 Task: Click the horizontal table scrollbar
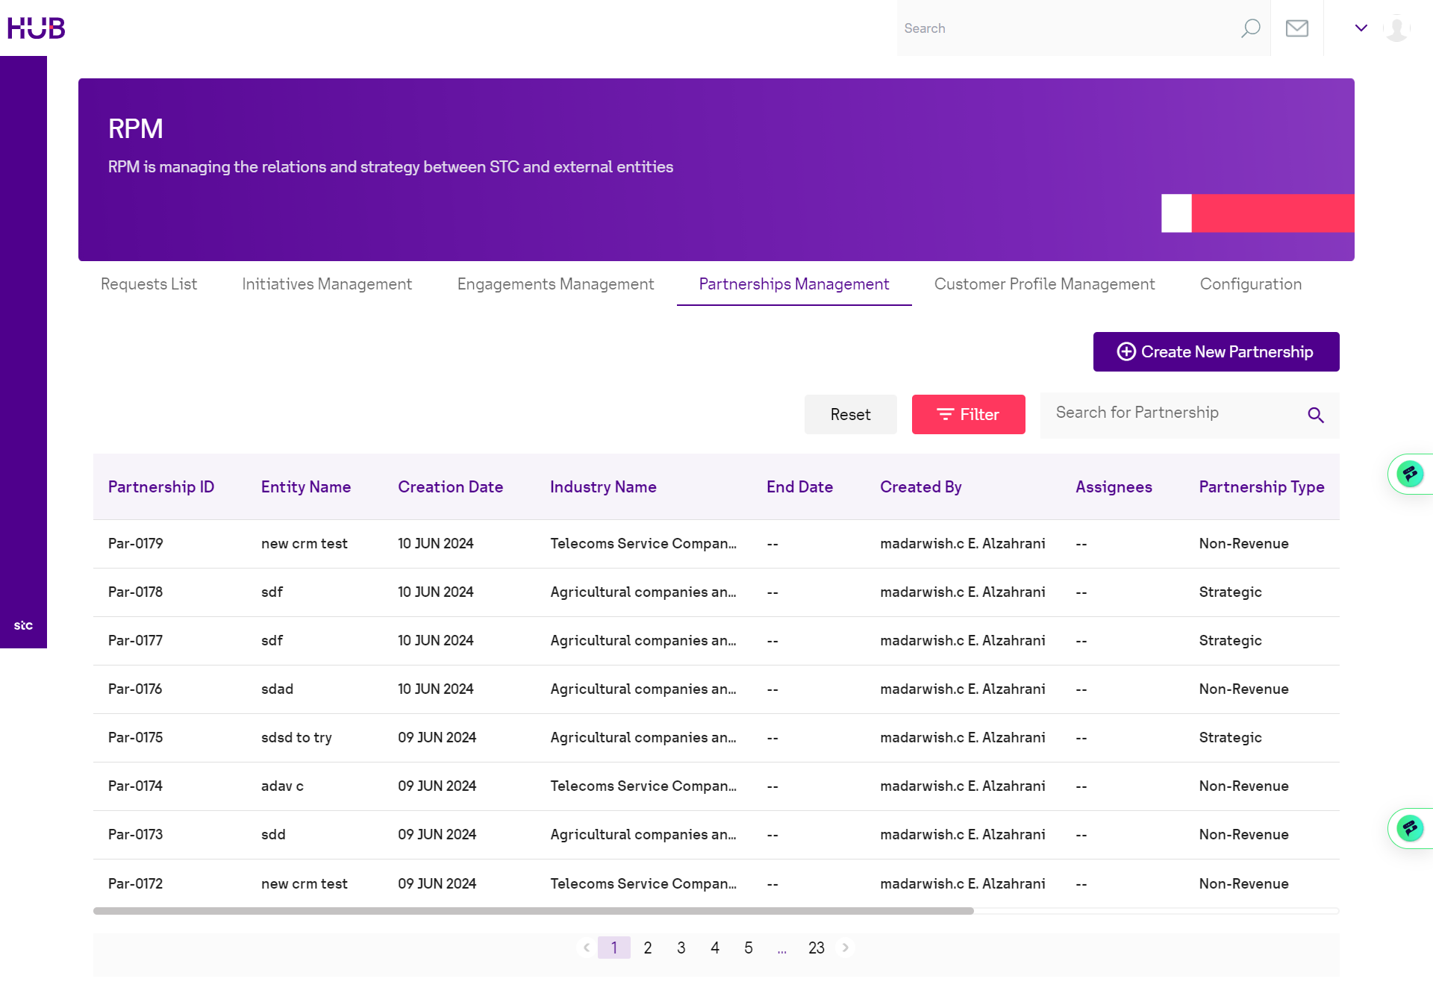click(x=533, y=911)
